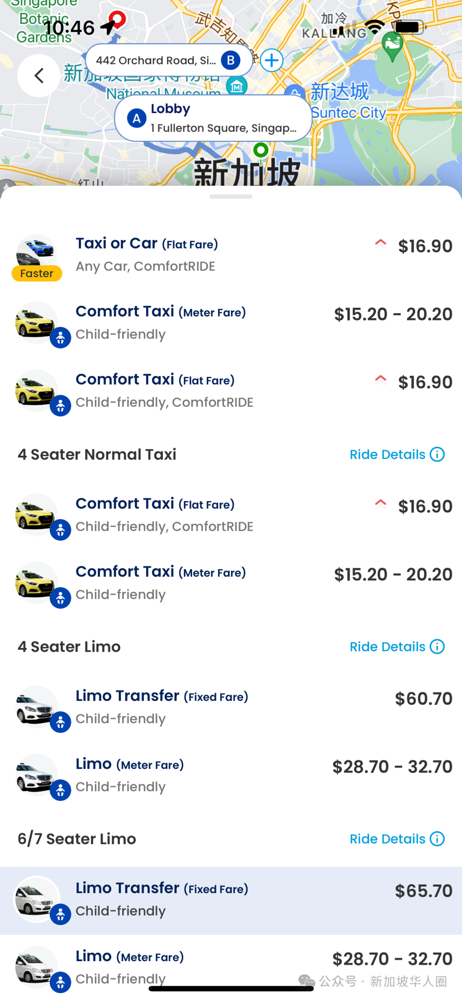
Task: Tap the back arrow button
Action: click(39, 76)
